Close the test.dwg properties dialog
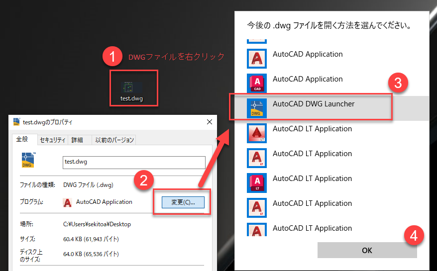Image resolution: width=437 pixels, height=271 pixels. pyautogui.click(x=210, y=122)
